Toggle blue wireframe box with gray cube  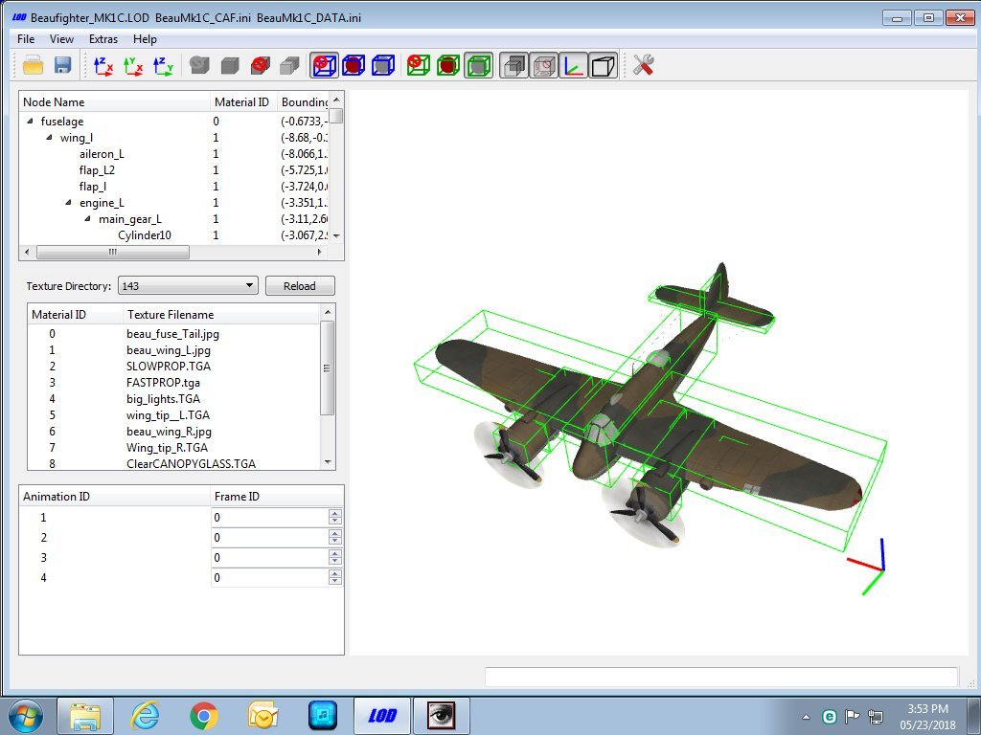tap(383, 65)
